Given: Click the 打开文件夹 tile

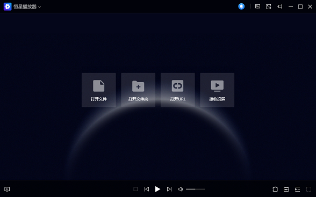Looking at the screenshot, I should click(x=138, y=90).
